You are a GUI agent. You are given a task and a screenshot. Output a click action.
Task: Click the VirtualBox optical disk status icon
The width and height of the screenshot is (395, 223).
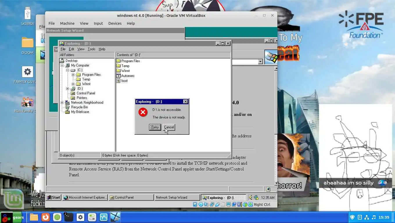(x=201, y=204)
